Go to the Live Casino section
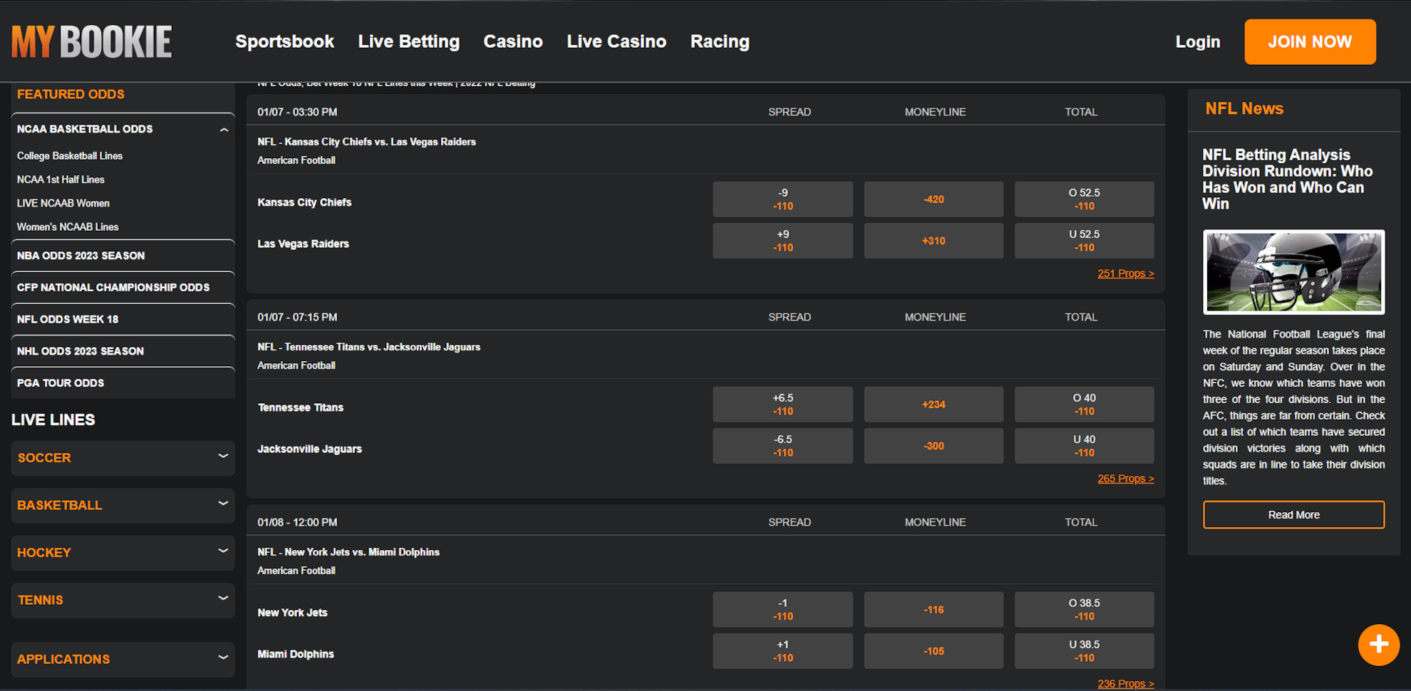Screen dimensions: 1411x691 616,41
